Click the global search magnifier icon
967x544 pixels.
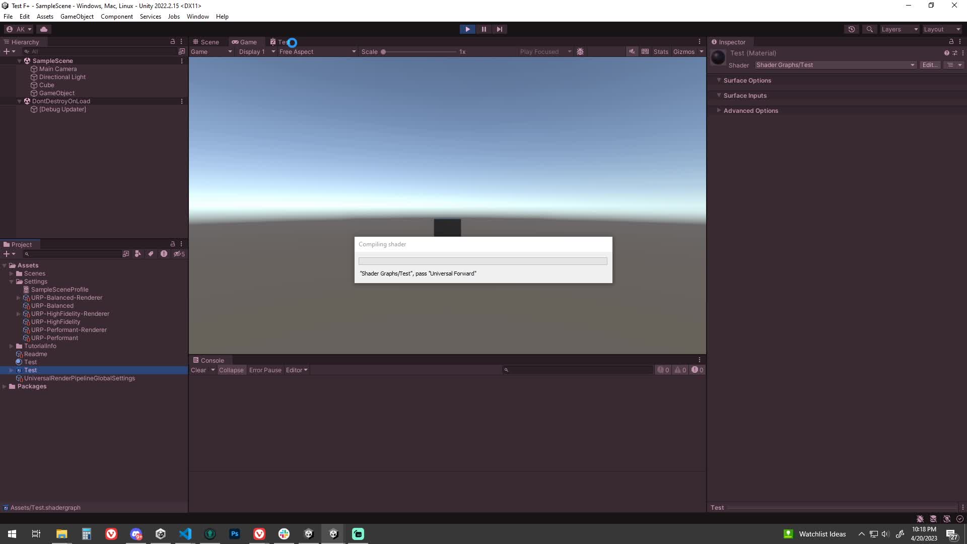(869, 29)
